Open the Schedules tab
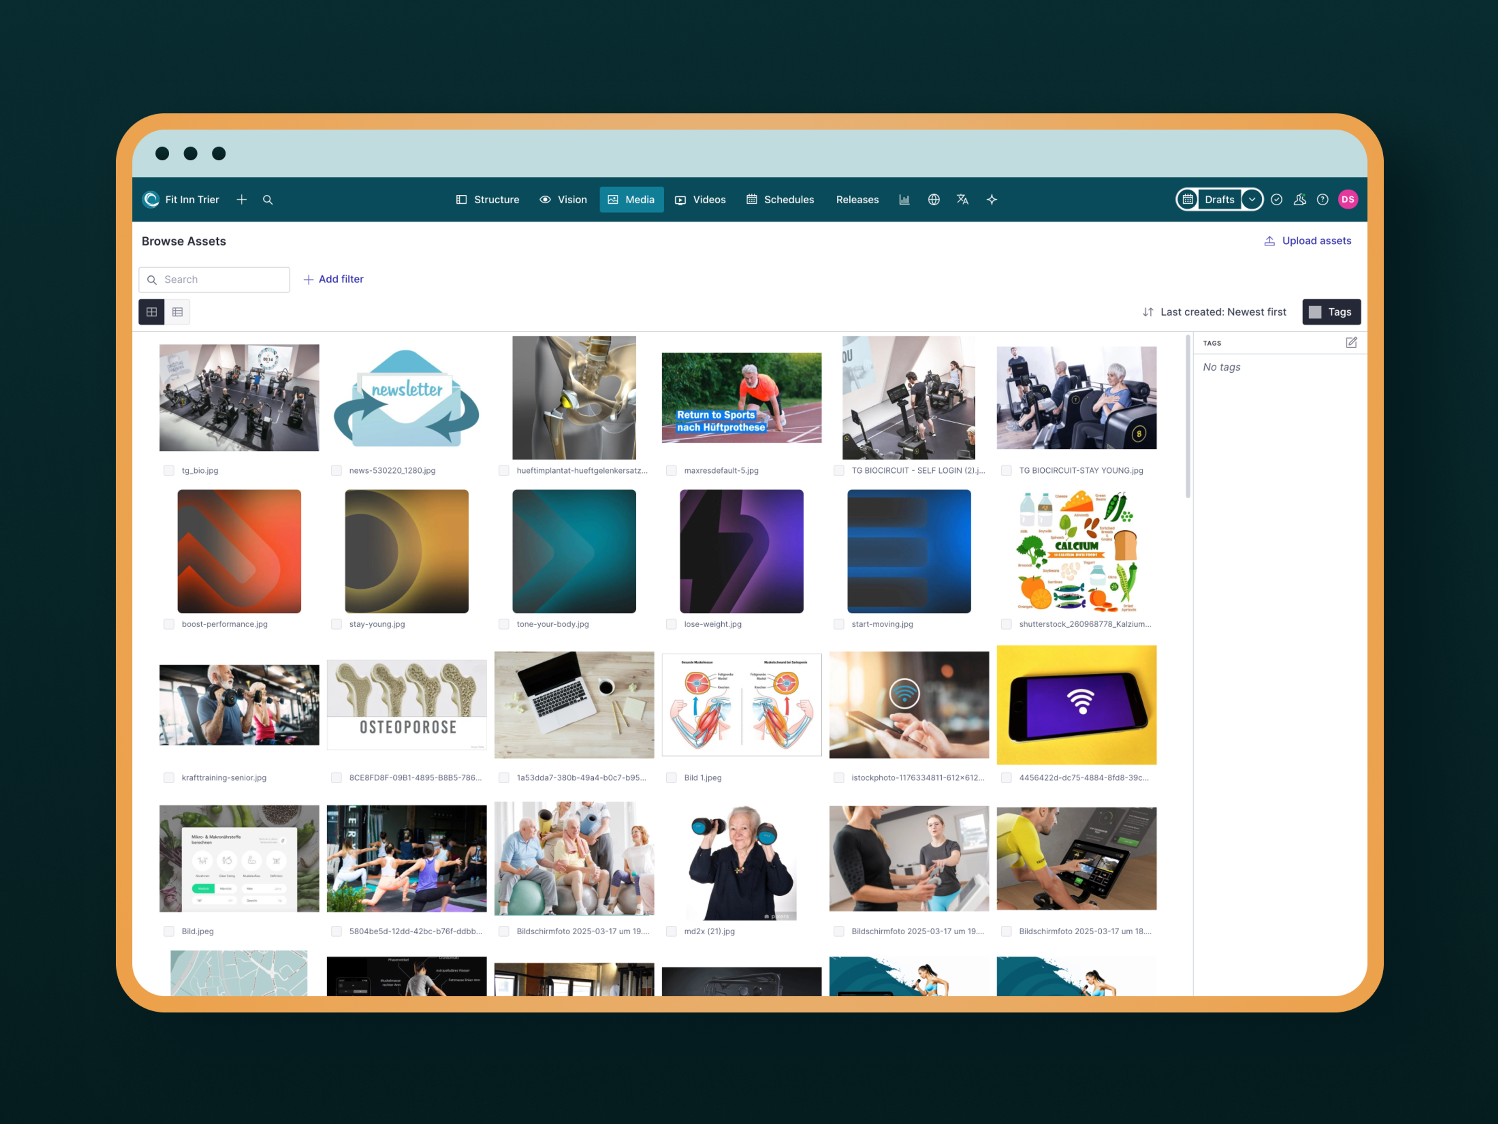The width and height of the screenshot is (1498, 1124). [x=780, y=200]
